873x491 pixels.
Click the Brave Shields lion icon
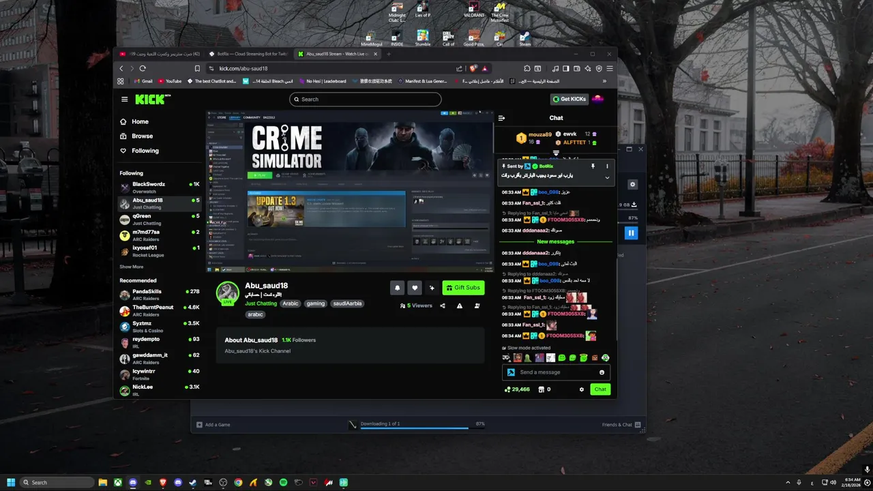(x=473, y=68)
